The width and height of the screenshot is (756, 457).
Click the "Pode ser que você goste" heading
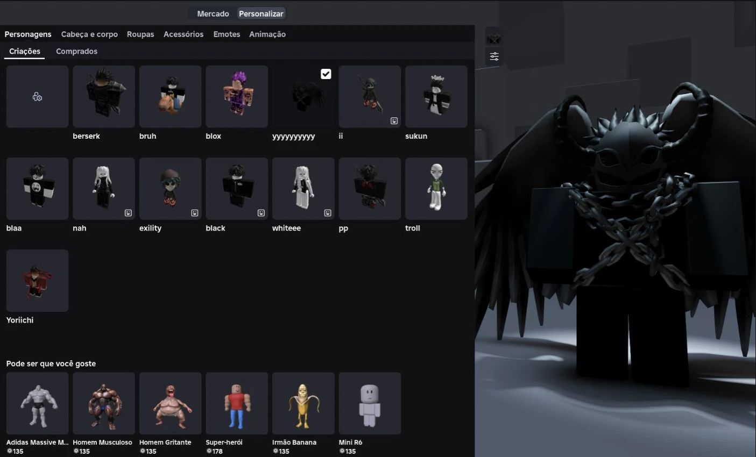point(51,363)
